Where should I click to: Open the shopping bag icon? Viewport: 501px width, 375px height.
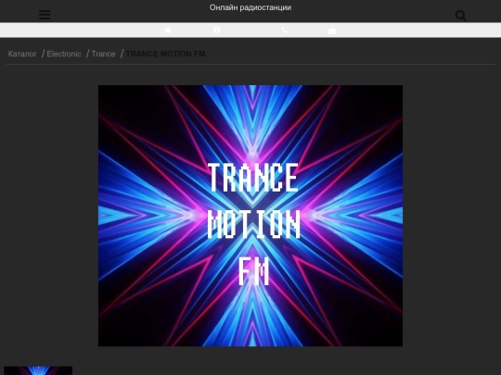point(332,30)
